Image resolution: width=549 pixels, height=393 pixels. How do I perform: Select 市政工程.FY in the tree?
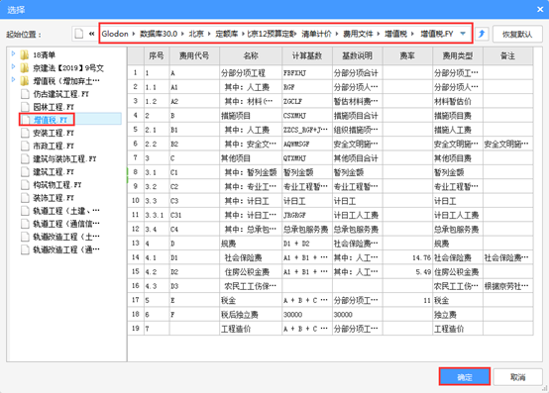54,146
